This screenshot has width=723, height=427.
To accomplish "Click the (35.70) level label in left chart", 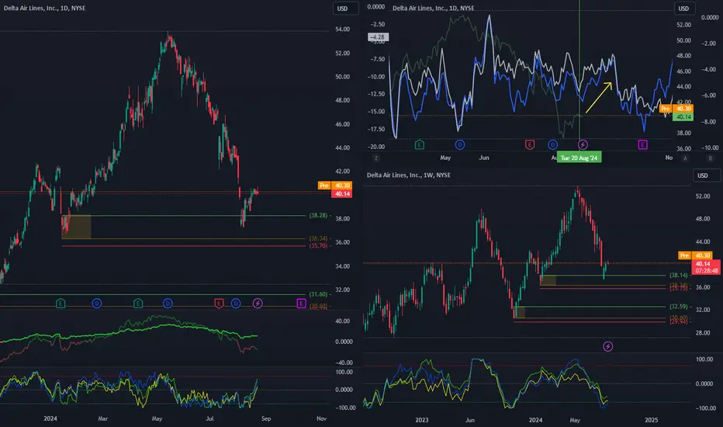I will 318,245.
